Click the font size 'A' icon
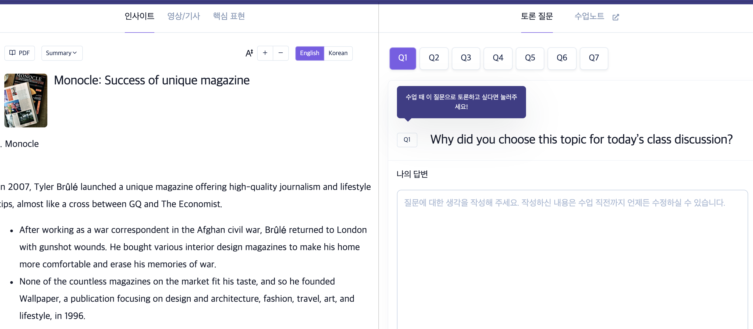 tap(249, 53)
